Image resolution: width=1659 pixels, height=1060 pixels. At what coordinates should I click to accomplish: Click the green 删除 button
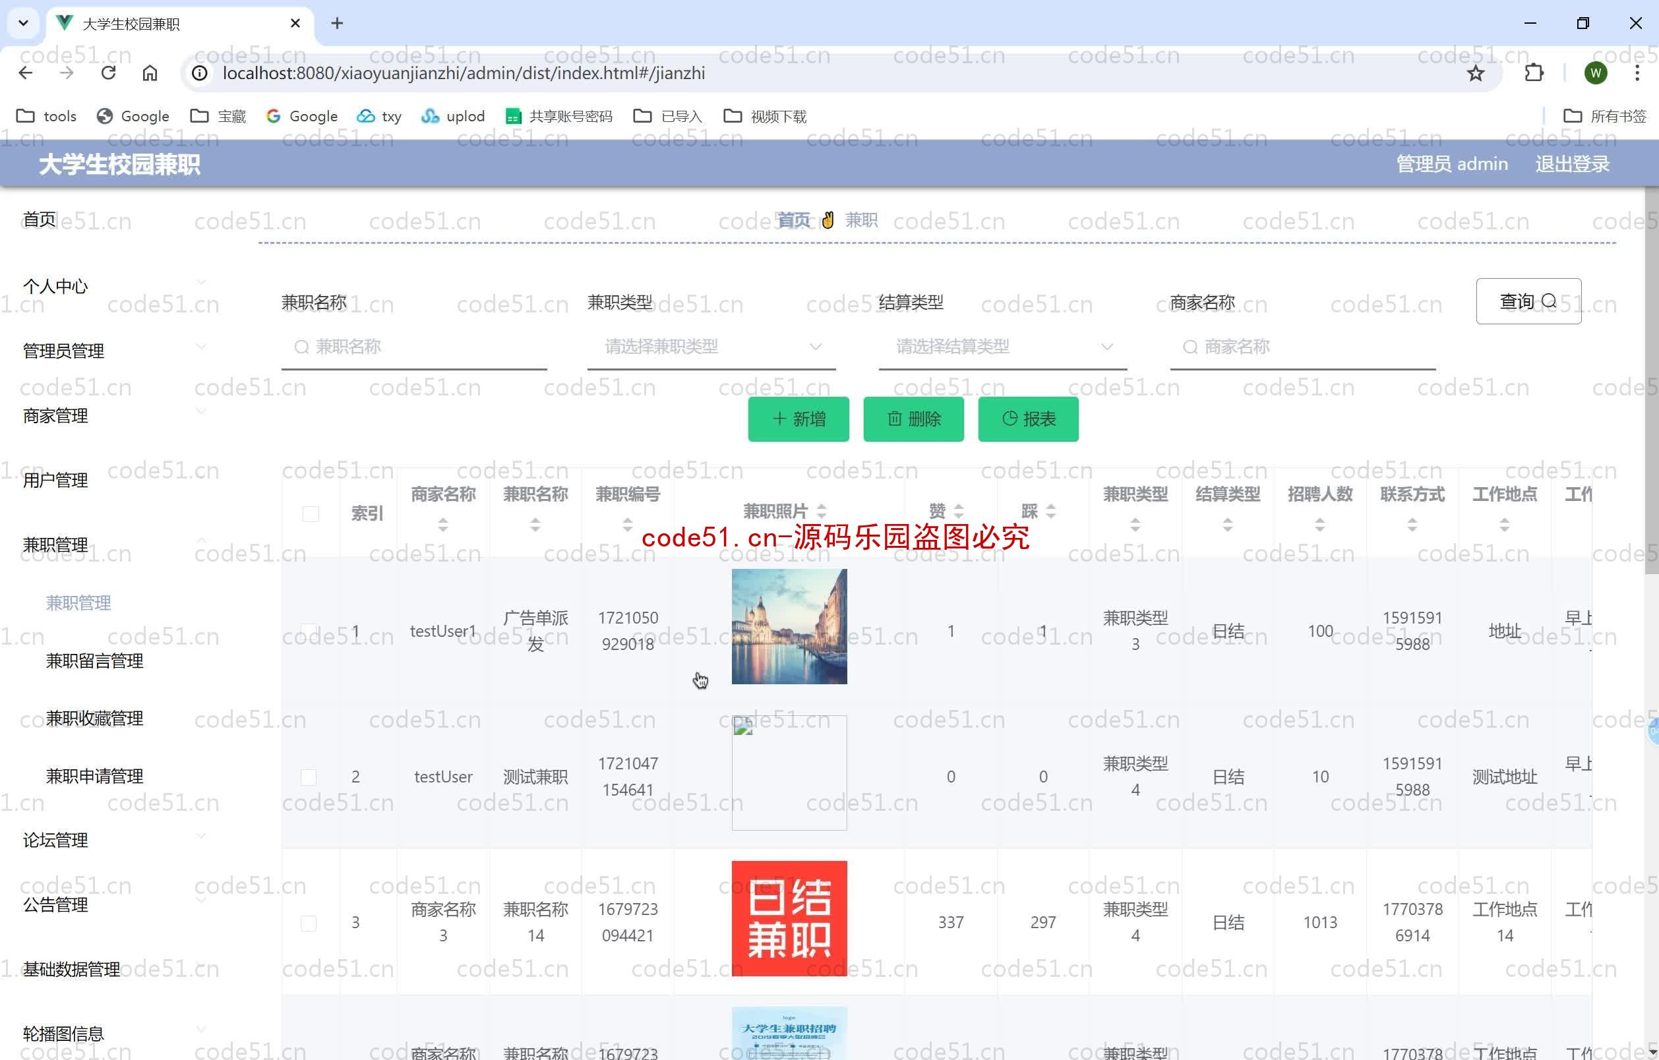point(913,419)
